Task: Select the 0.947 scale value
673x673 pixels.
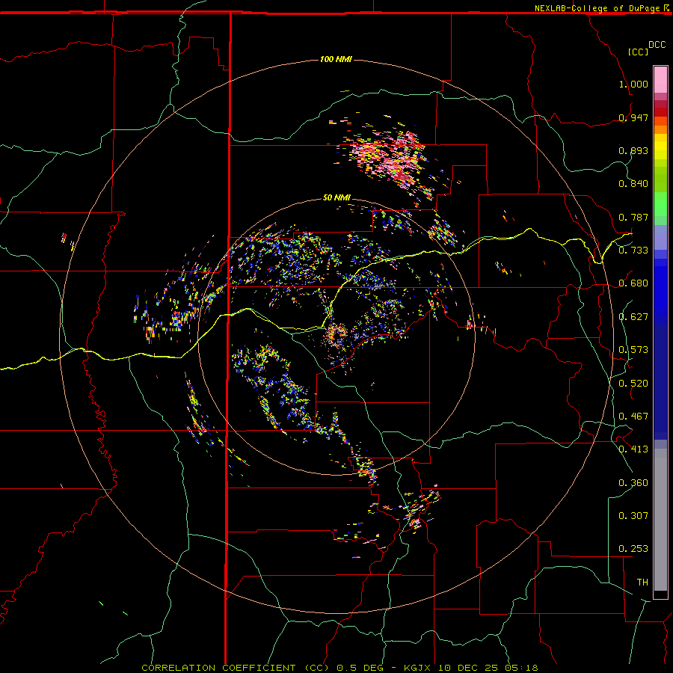Action: (633, 117)
